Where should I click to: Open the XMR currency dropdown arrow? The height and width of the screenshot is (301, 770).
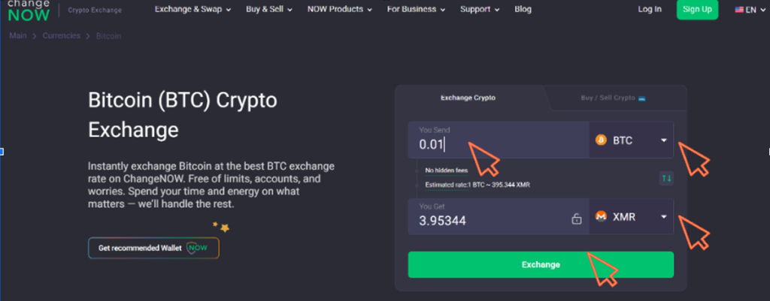(x=664, y=216)
